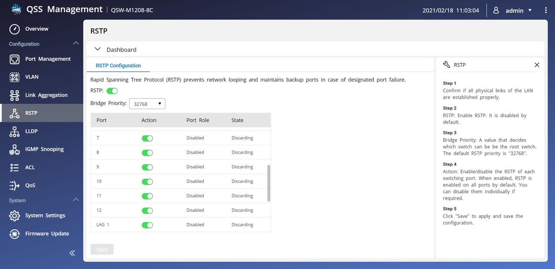Click the ACL list icon
555x269 pixels.
pyautogui.click(x=15, y=167)
